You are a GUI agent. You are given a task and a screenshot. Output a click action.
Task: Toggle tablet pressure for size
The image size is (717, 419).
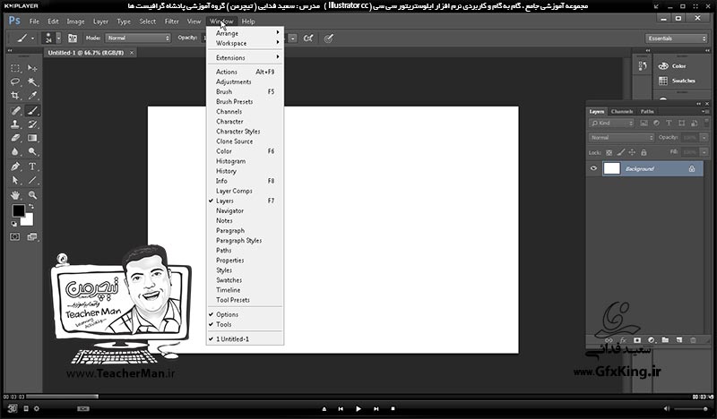point(328,38)
